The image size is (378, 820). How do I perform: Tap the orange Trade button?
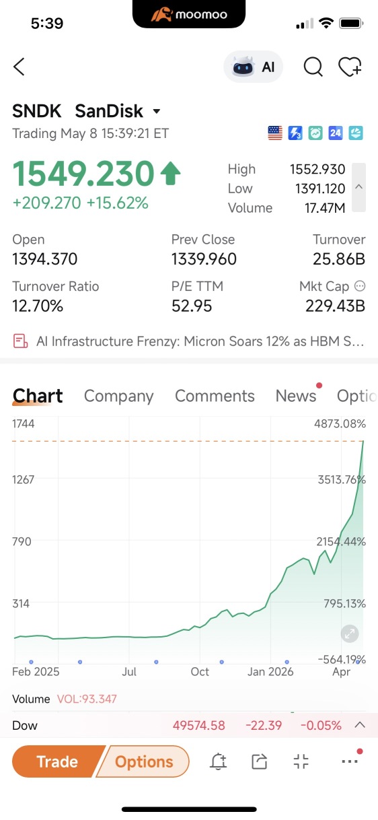click(x=57, y=761)
